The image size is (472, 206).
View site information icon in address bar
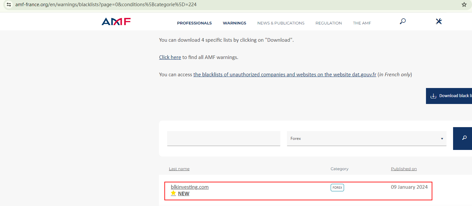point(9,5)
